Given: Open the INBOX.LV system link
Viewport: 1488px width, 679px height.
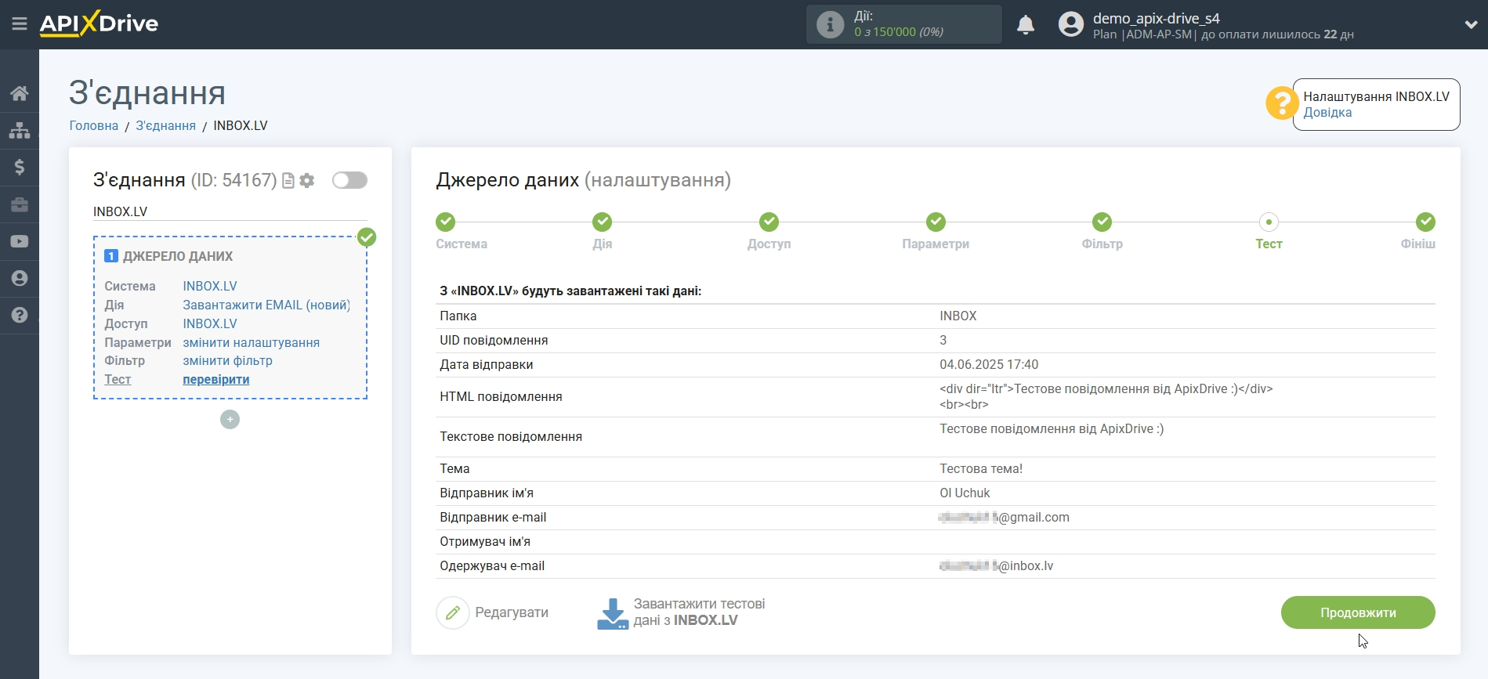Looking at the screenshot, I should (x=210, y=286).
